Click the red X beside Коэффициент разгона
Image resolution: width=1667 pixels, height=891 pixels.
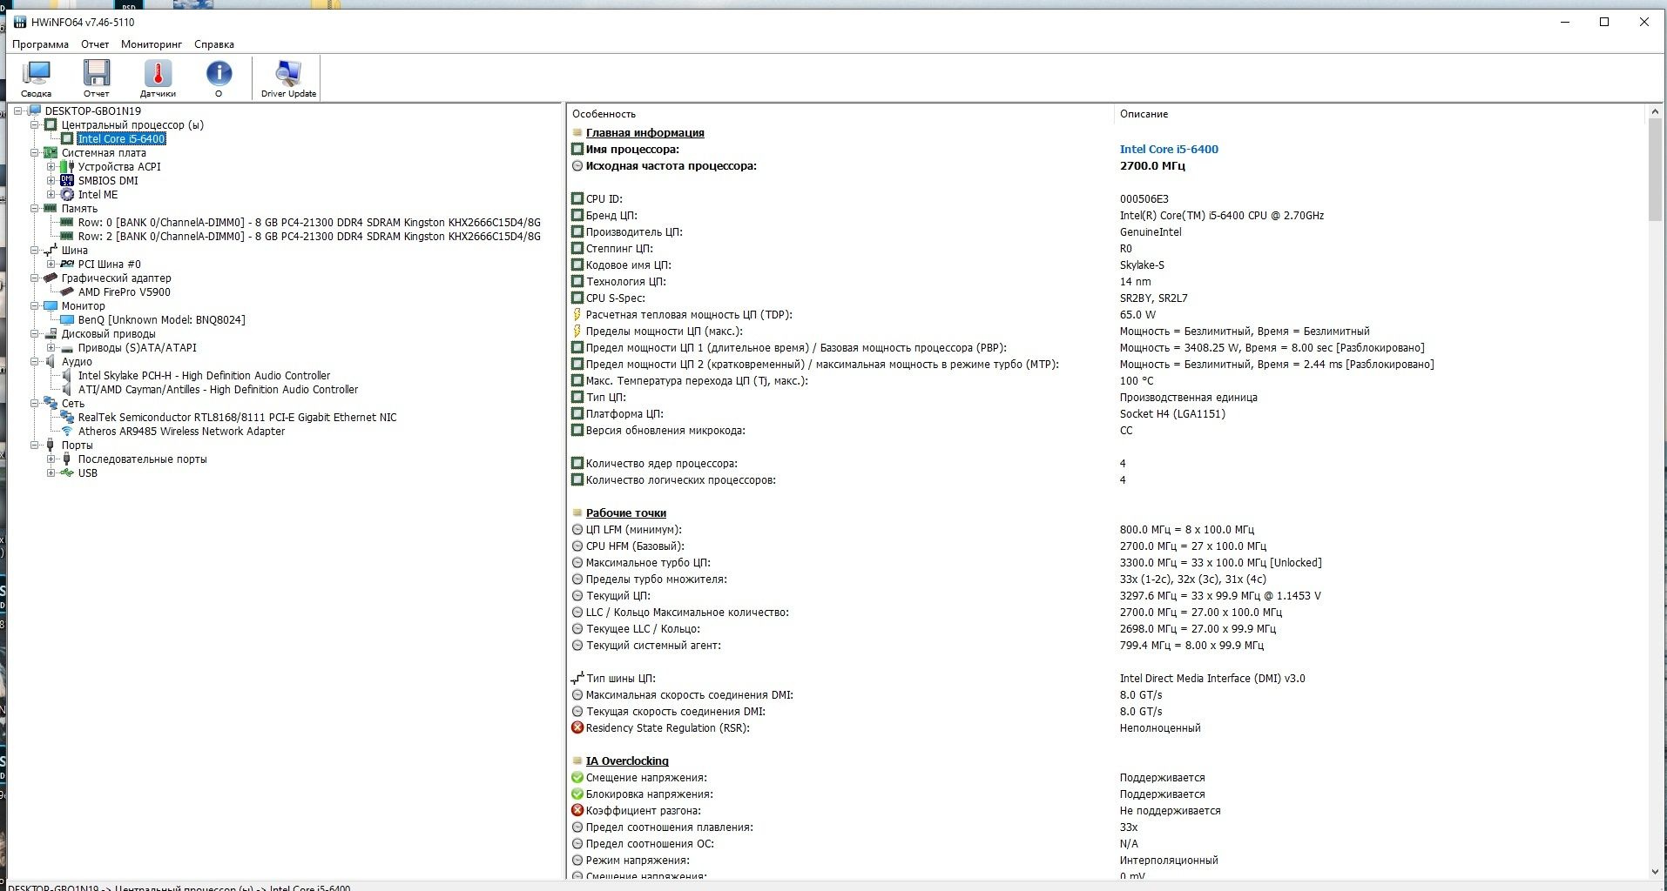(x=577, y=810)
